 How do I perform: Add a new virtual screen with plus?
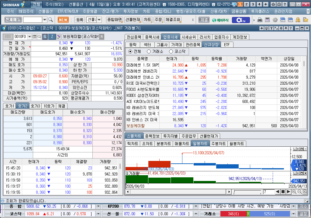point(266,4)
